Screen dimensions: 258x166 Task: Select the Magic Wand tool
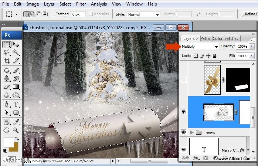[x=16, y=52]
